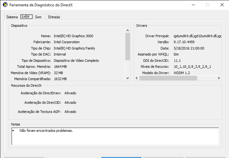
Task: Click the DirectX title bar icon
Action: click(5, 5)
